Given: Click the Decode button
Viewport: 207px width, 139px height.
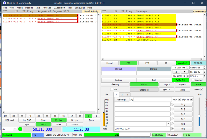Looking at the screenshot, I should pyautogui.click(x=75, y=120).
